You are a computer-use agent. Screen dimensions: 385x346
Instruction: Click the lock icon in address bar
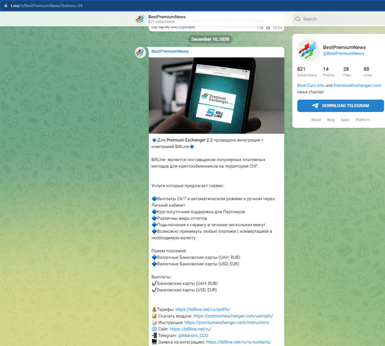5,6
